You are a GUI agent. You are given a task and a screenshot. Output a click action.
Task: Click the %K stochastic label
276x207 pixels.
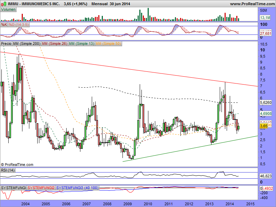pos(4,24)
